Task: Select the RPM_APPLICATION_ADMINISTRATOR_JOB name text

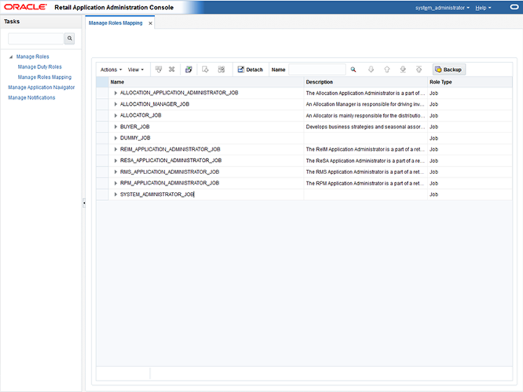Action: pyautogui.click(x=169, y=183)
